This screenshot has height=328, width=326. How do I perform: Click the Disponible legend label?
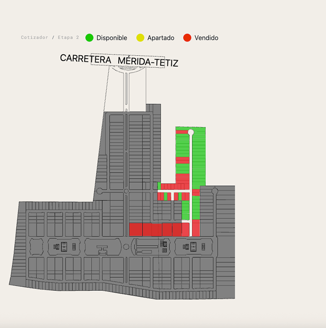pos(112,38)
